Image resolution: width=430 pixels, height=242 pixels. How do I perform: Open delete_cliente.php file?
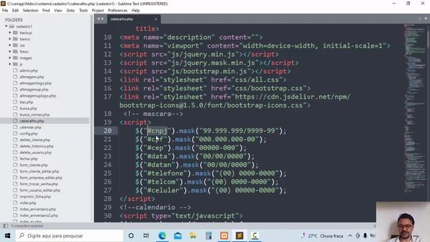tap(35, 140)
